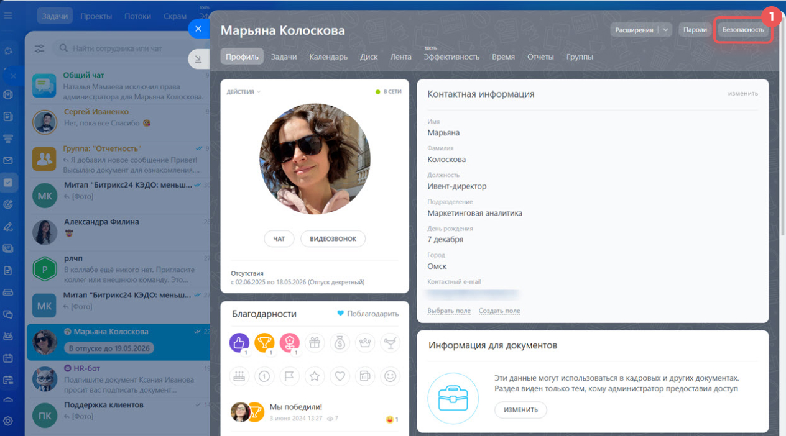Click the Безопасность button
The image size is (786, 436).
point(743,30)
